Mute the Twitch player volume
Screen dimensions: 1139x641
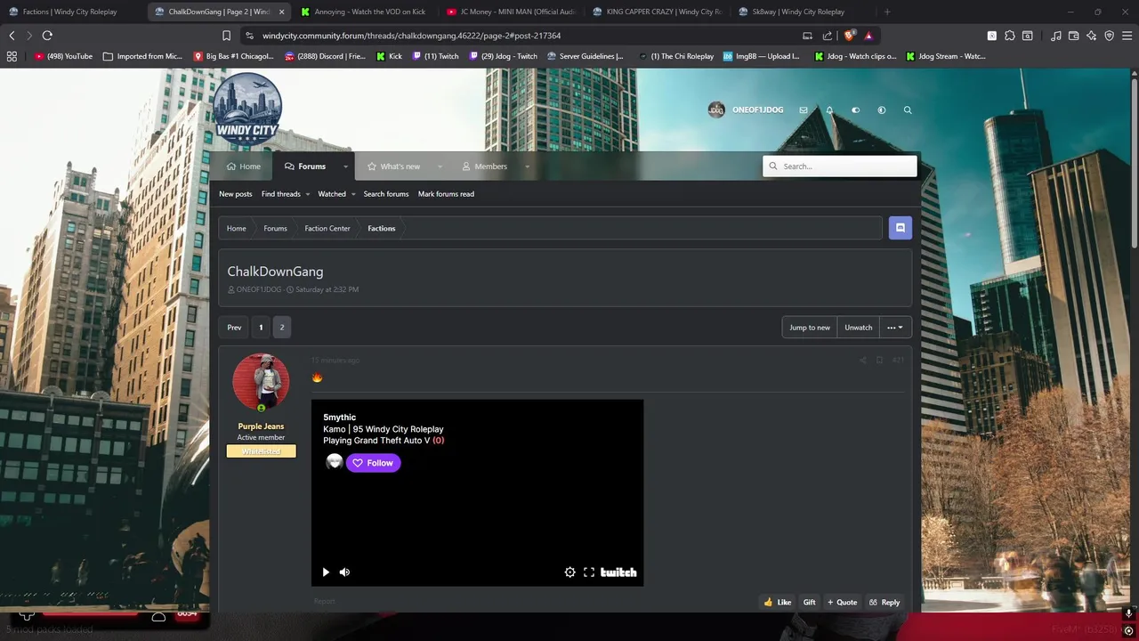point(345,572)
